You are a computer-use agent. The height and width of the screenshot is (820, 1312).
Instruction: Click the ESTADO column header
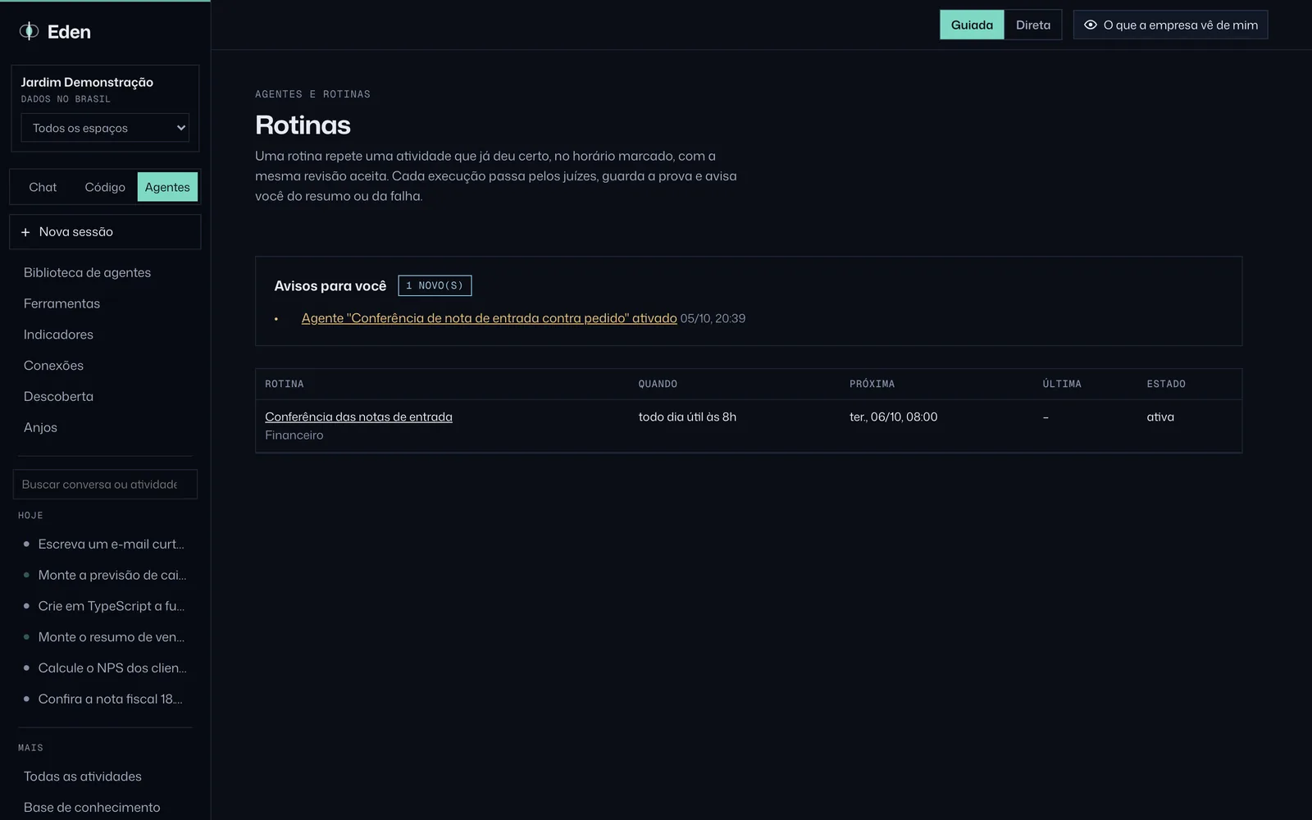coord(1166,384)
